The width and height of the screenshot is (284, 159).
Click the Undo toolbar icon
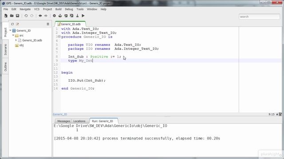tap(26, 16)
